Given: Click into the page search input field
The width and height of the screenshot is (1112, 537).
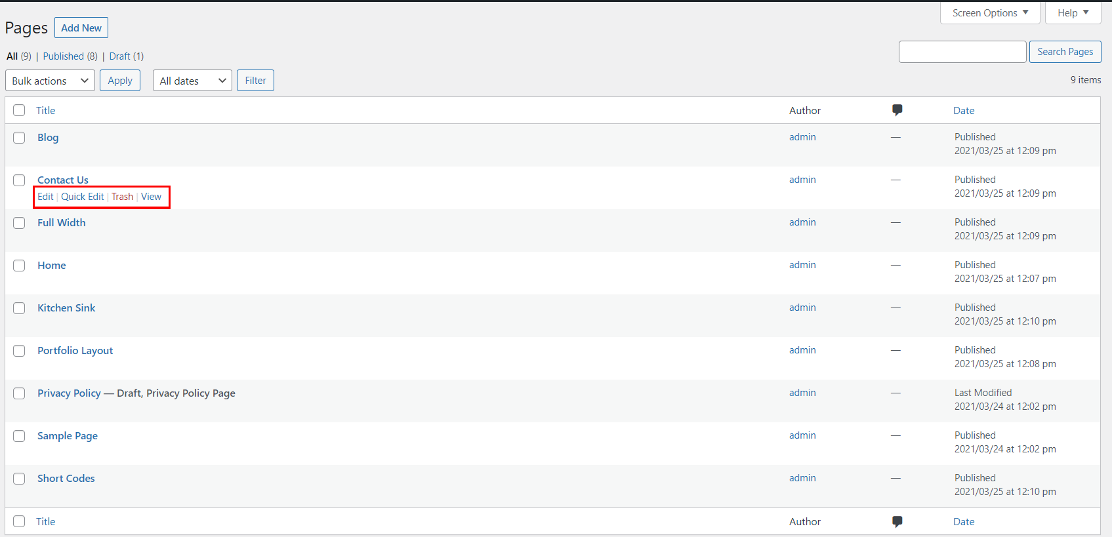Looking at the screenshot, I should [962, 52].
